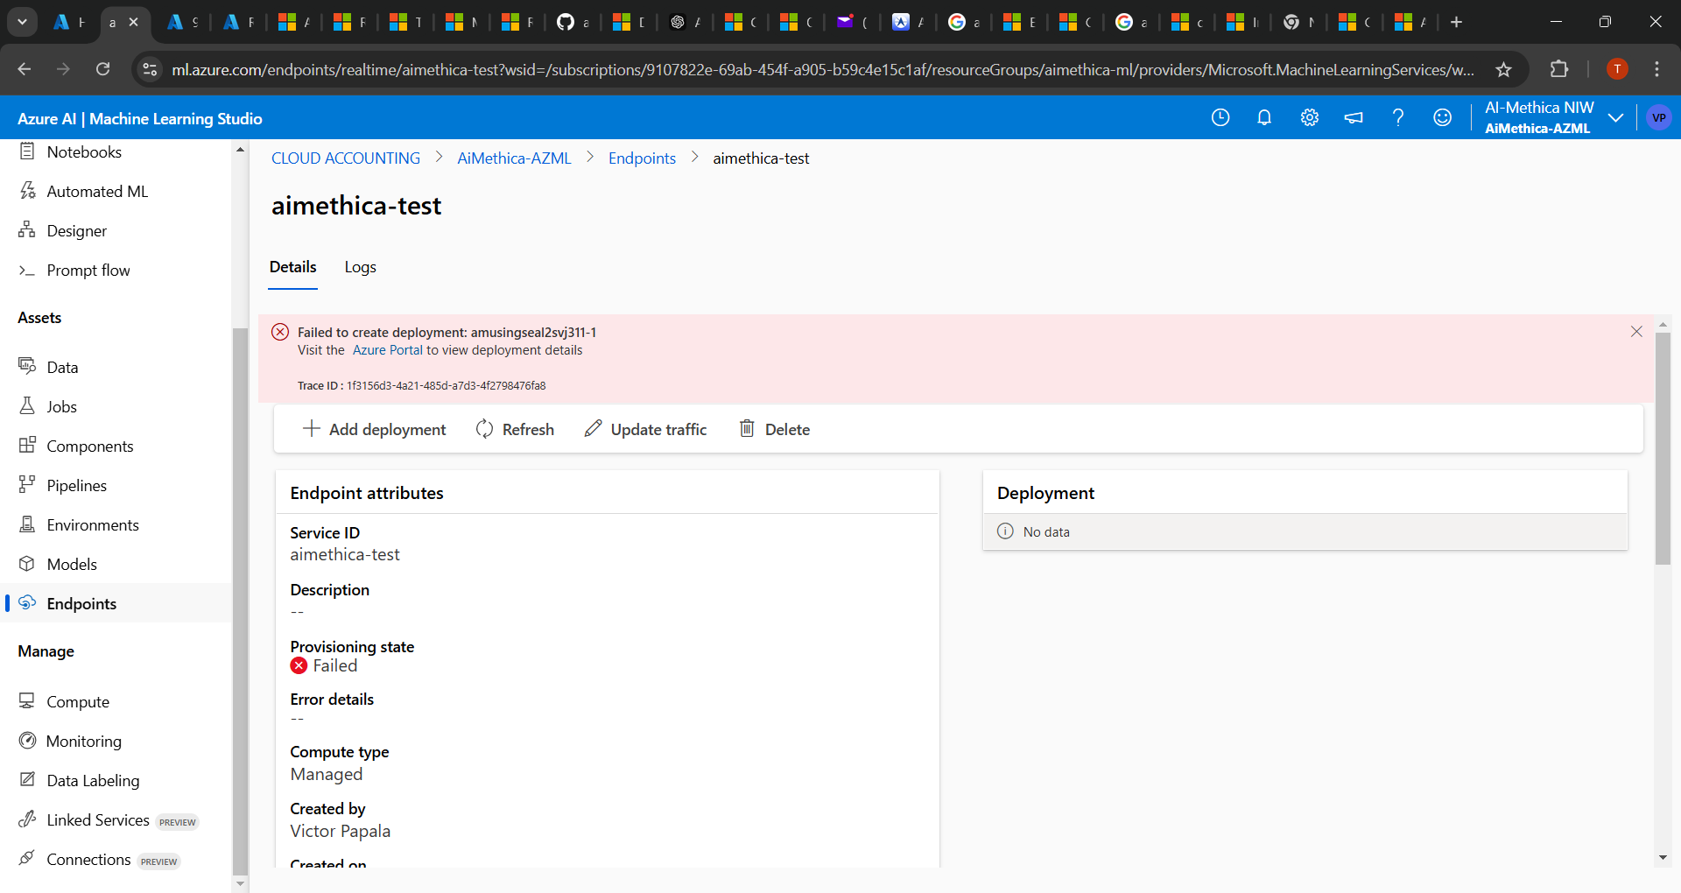Open the Automated ML section
1681x893 pixels.
(83, 191)
